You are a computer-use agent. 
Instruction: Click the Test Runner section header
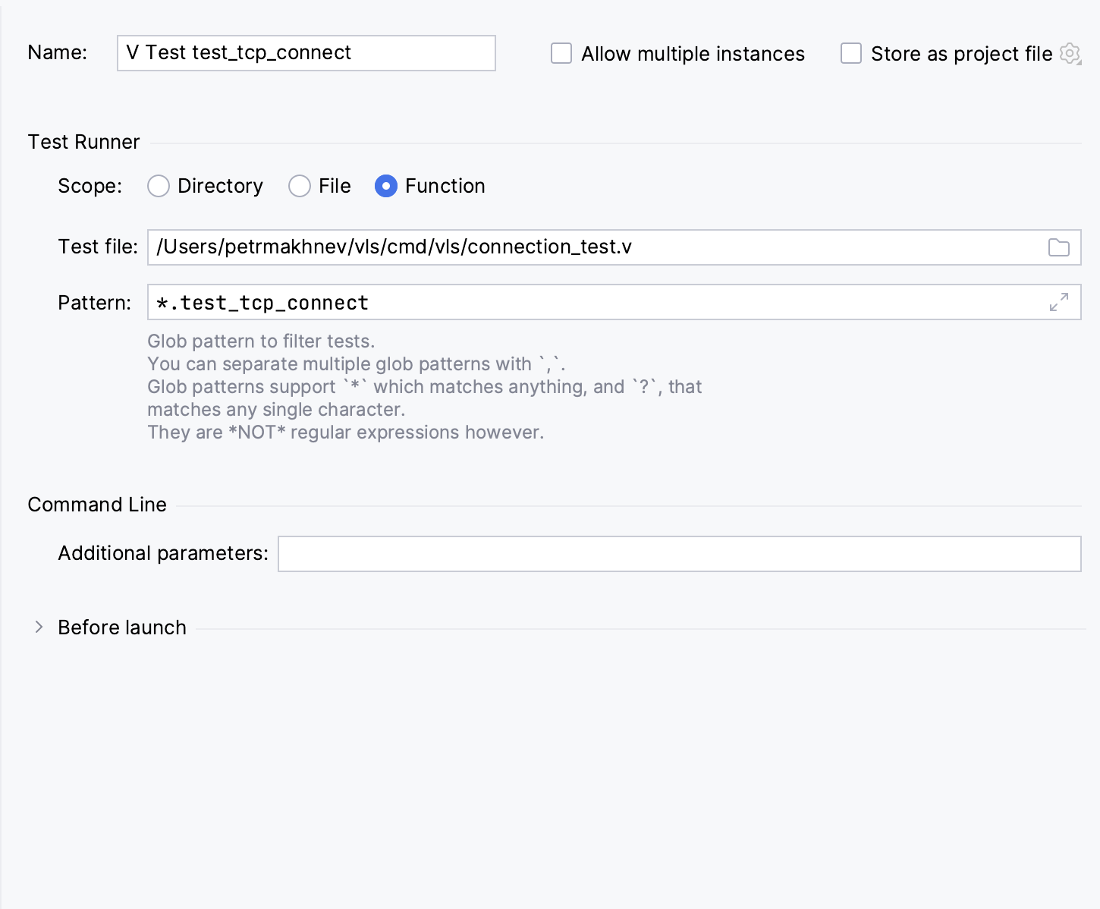[x=83, y=142]
